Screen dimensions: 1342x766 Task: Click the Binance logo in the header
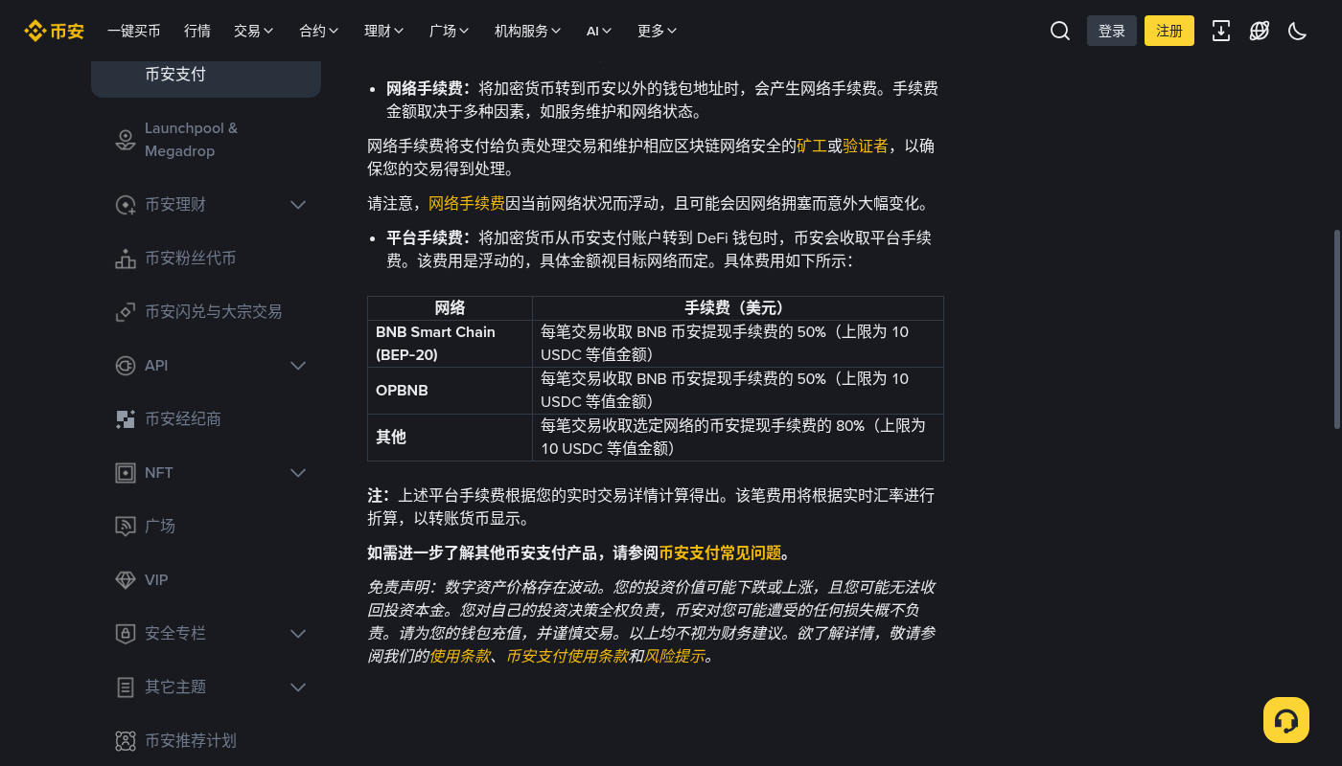pos(54,31)
